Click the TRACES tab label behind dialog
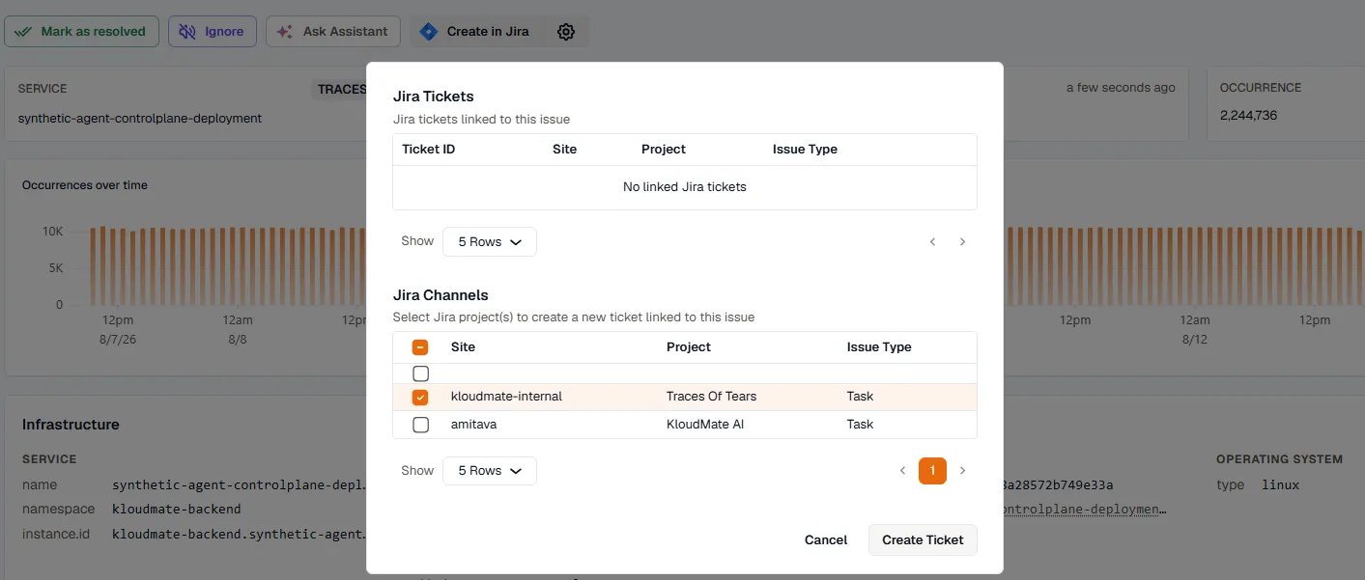 [x=342, y=90]
